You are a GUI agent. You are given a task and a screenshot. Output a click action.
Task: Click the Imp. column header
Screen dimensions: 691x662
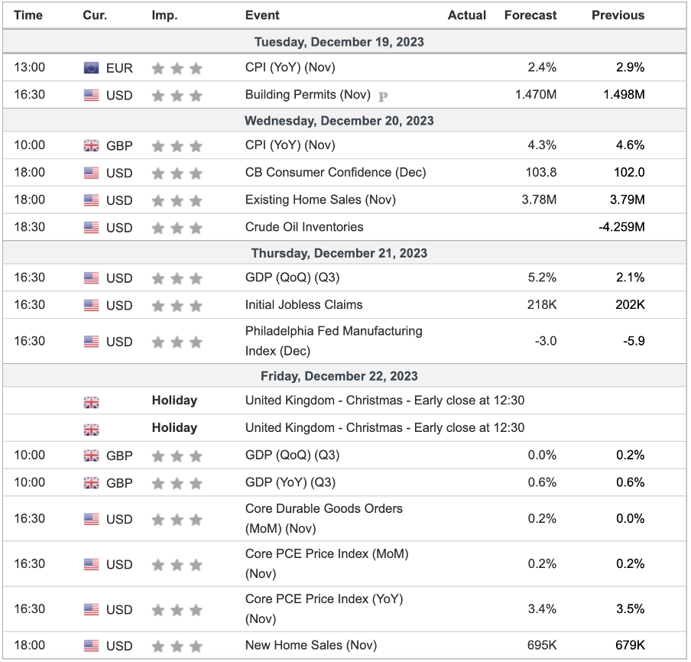[164, 15]
